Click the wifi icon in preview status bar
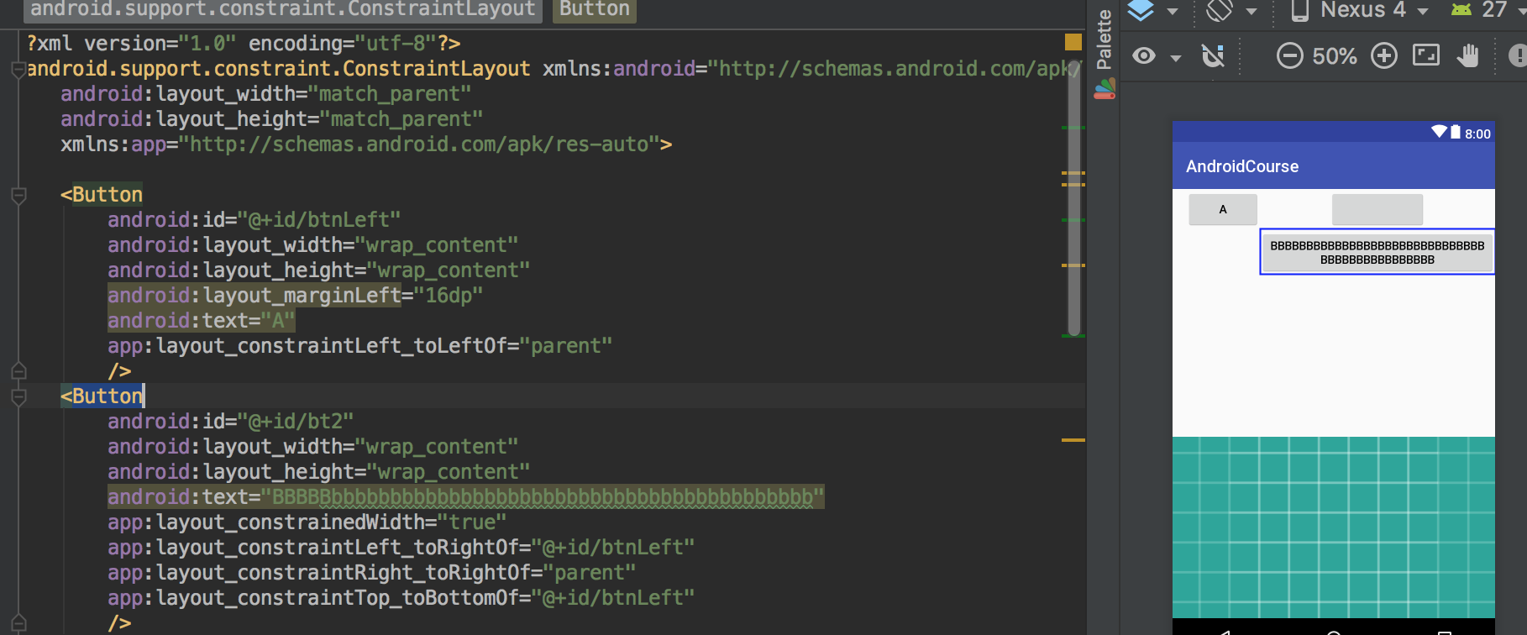The image size is (1527, 635). [x=1440, y=131]
